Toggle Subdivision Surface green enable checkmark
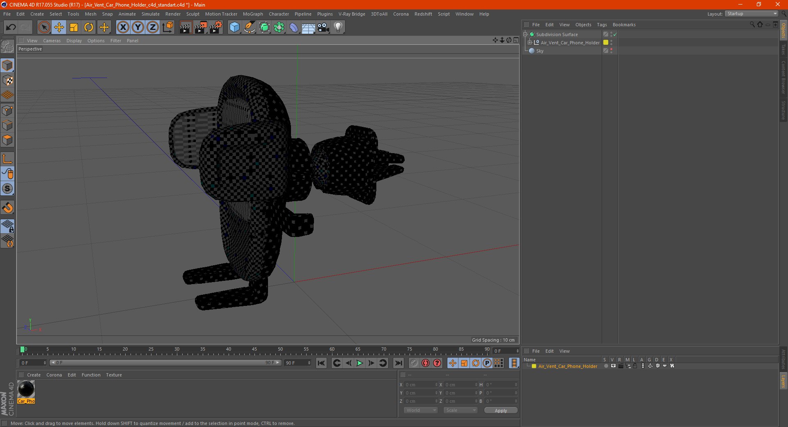The width and height of the screenshot is (788, 427). pyautogui.click(x=615, y=34)
